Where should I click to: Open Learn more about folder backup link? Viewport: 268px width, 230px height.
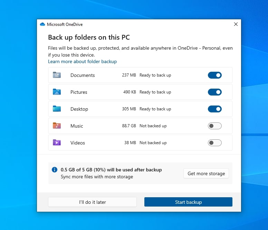tap(83, 61)
